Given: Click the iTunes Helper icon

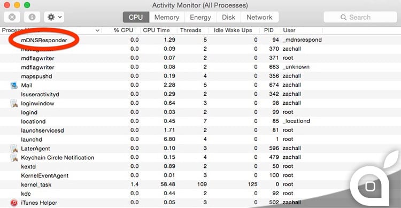Looking at the screenshot, I should 14,203.
